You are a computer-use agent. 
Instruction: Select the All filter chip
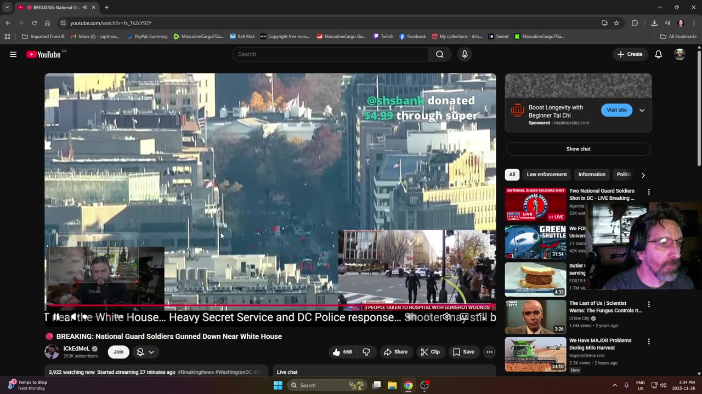[x=512, y=175]
